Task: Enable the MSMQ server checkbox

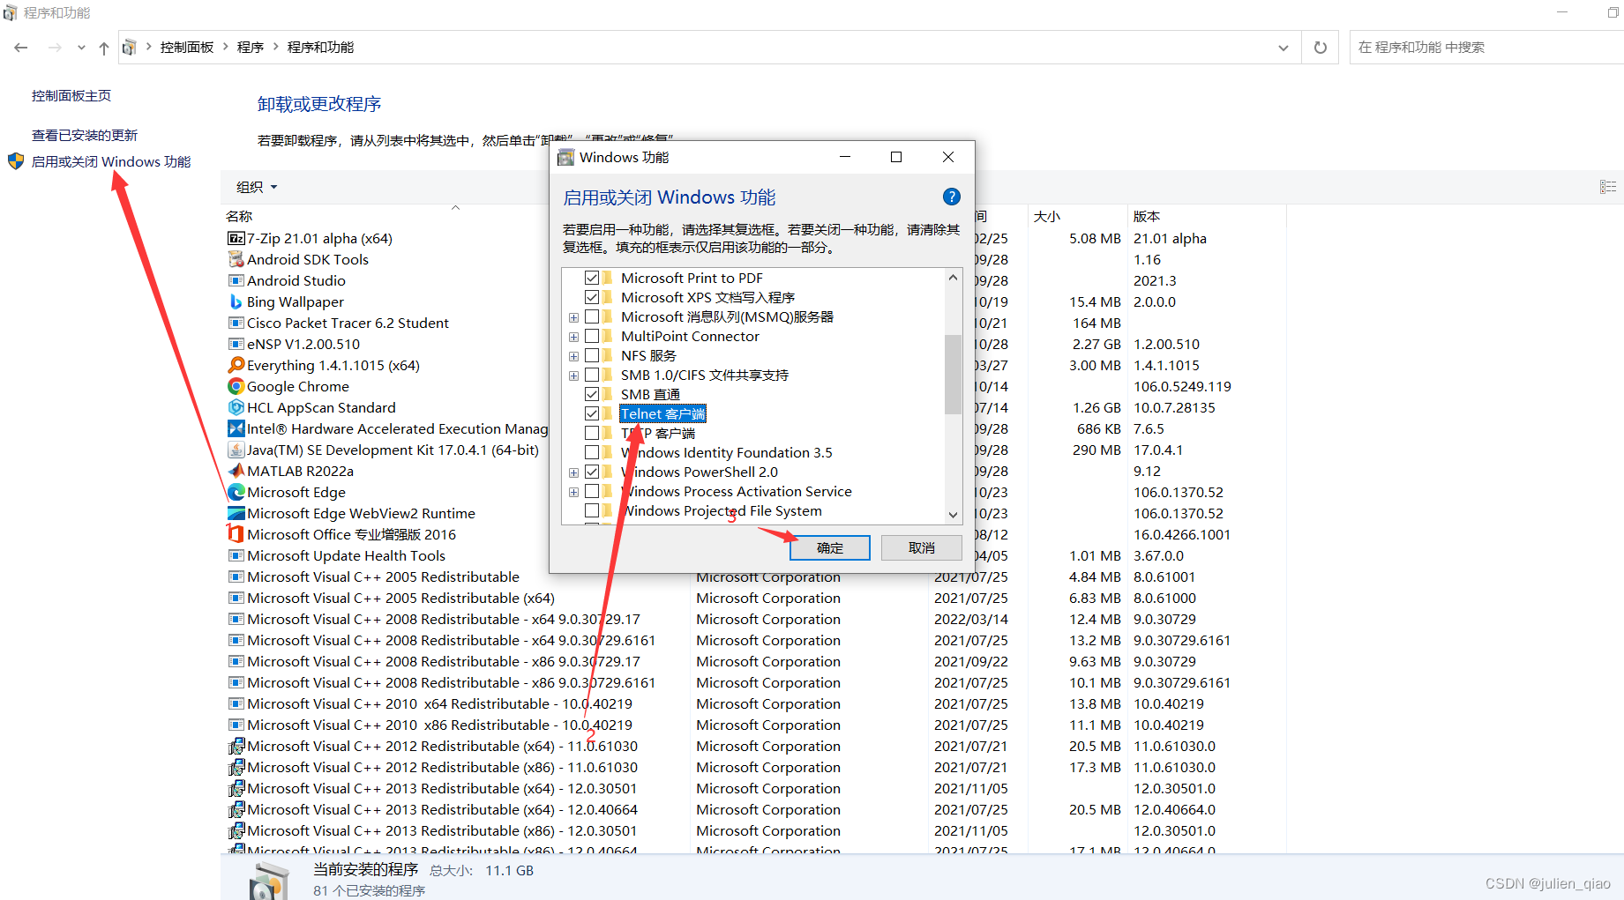Action: (x=592, y=316)
